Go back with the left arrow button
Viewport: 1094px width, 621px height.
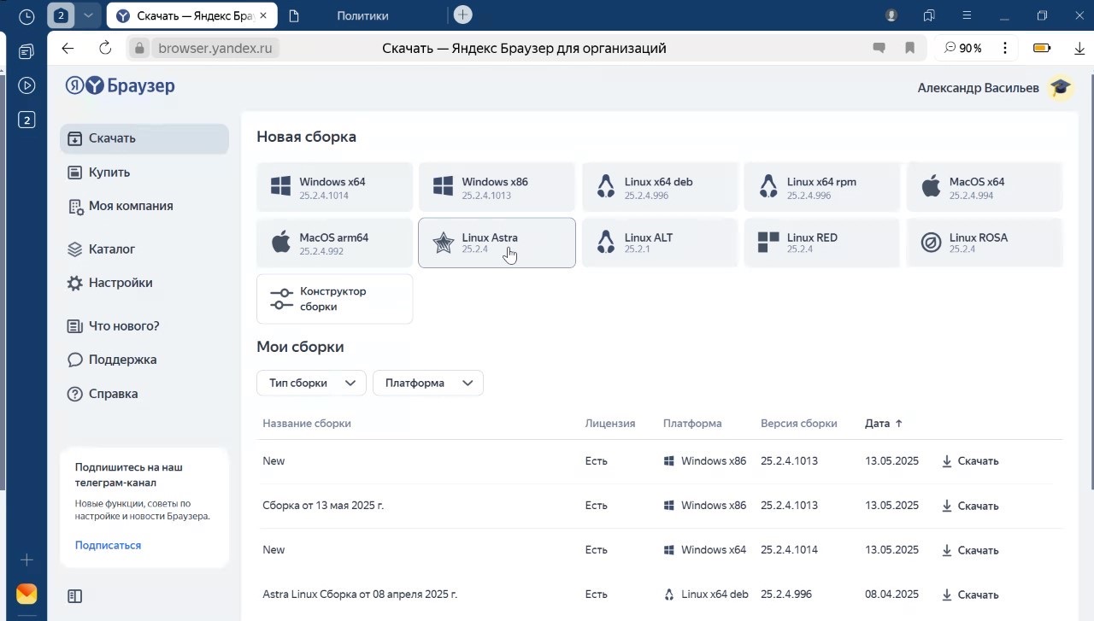pyautogui.click(x=68, y=48)
